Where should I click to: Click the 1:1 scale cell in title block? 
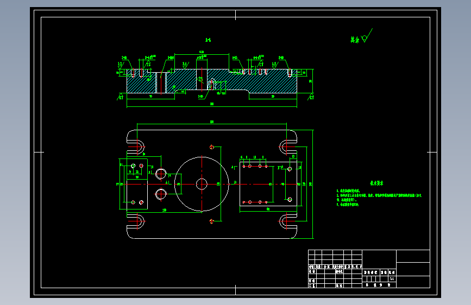click(x=392, y=278)
